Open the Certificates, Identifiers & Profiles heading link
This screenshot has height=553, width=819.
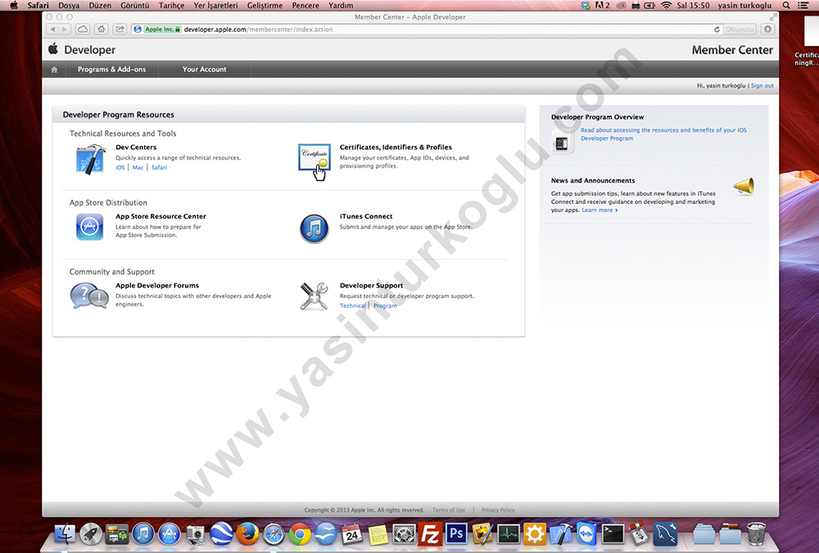[396, 147]
